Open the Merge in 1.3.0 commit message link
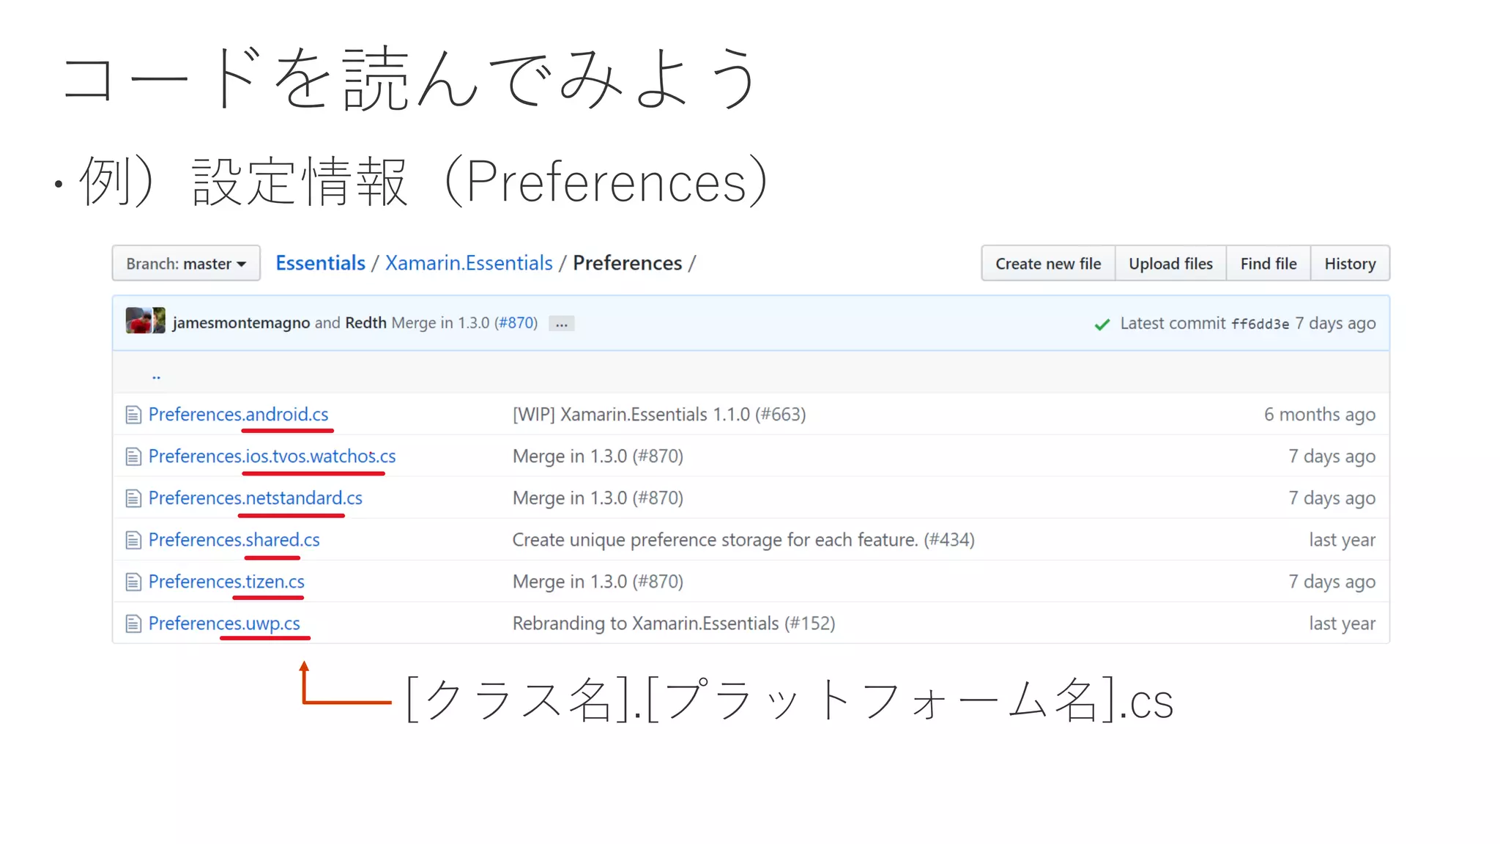 [x=440, y=323]
